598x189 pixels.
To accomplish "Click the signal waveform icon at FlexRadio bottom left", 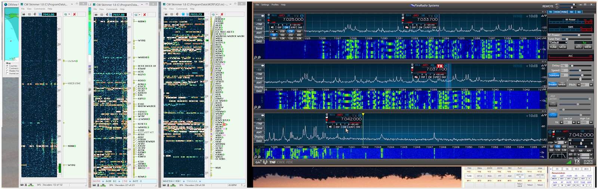I will coord(258,162).
